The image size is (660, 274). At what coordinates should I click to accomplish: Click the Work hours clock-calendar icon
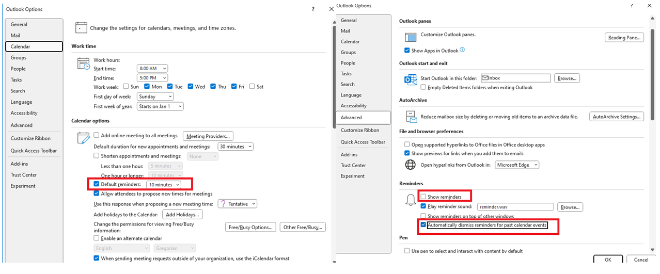click(84, 63)
